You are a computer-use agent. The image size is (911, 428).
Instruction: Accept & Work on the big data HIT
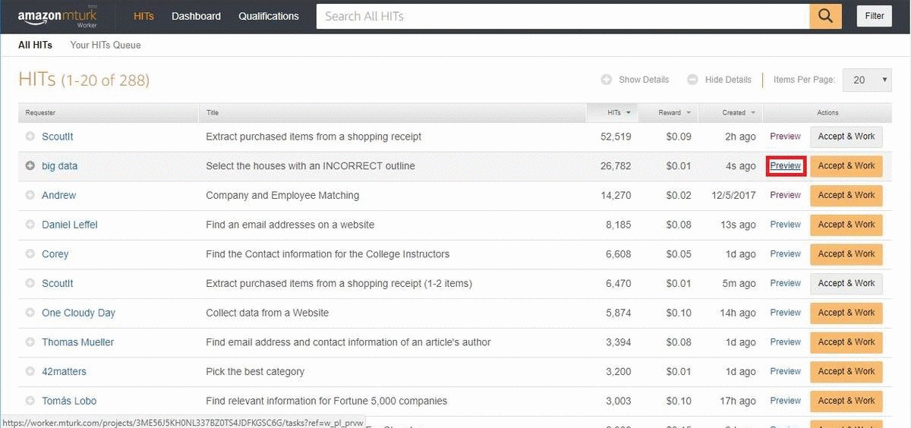coord(846,165)
